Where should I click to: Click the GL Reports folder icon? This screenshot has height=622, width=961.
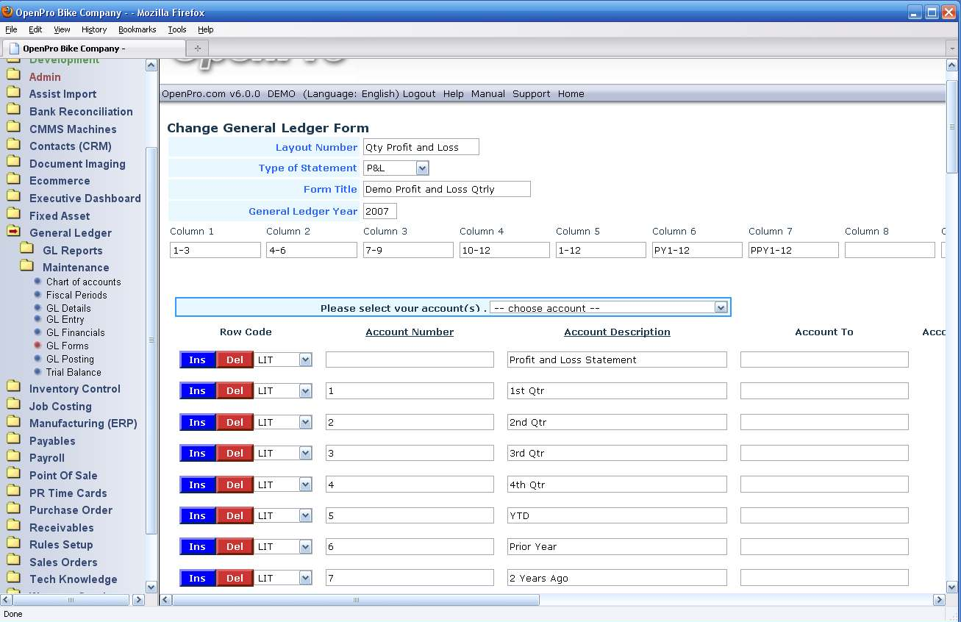[x=26, y=249]
